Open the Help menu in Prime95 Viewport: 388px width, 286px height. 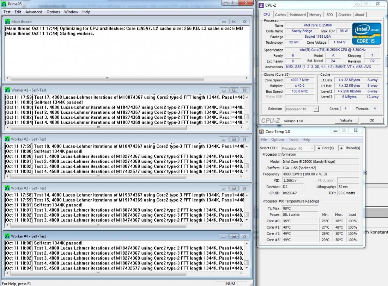86,12
